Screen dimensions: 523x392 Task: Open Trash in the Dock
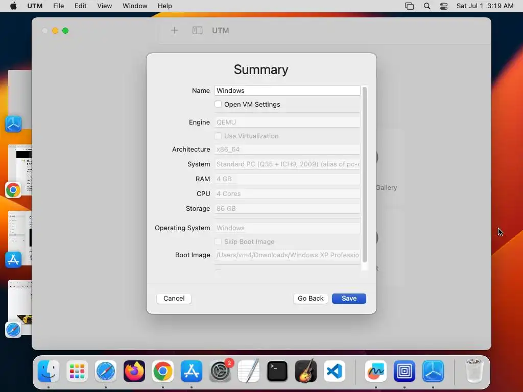pyautogui.click(x=474, y=371)
